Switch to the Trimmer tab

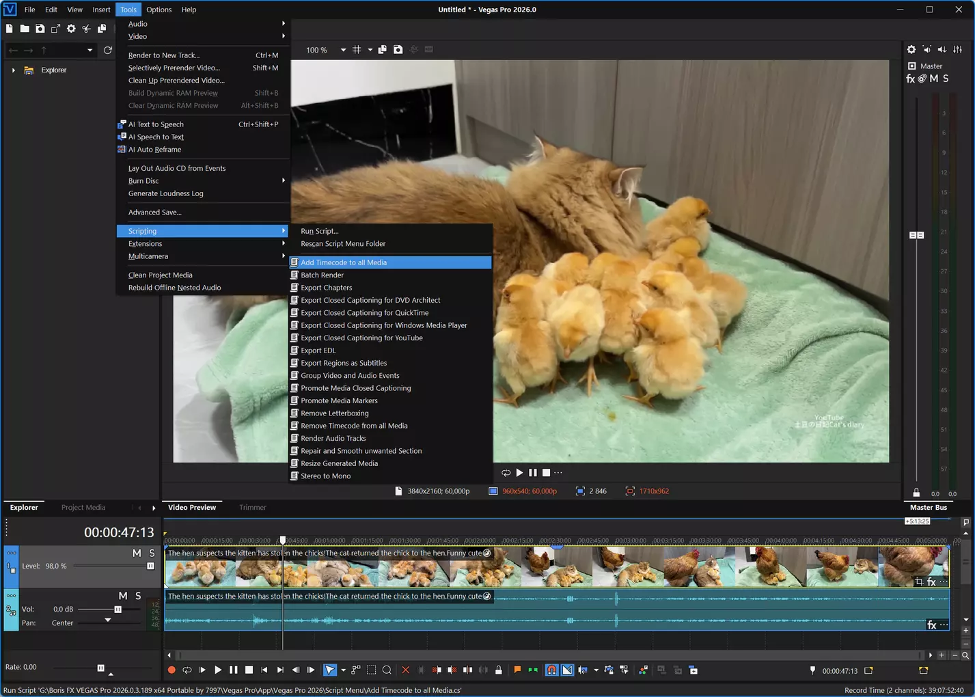pyautogui.click(x=253, y=508)
